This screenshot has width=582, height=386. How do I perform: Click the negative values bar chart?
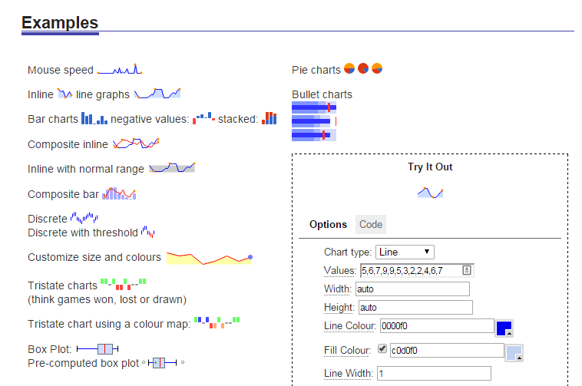[x=203, y=119]
